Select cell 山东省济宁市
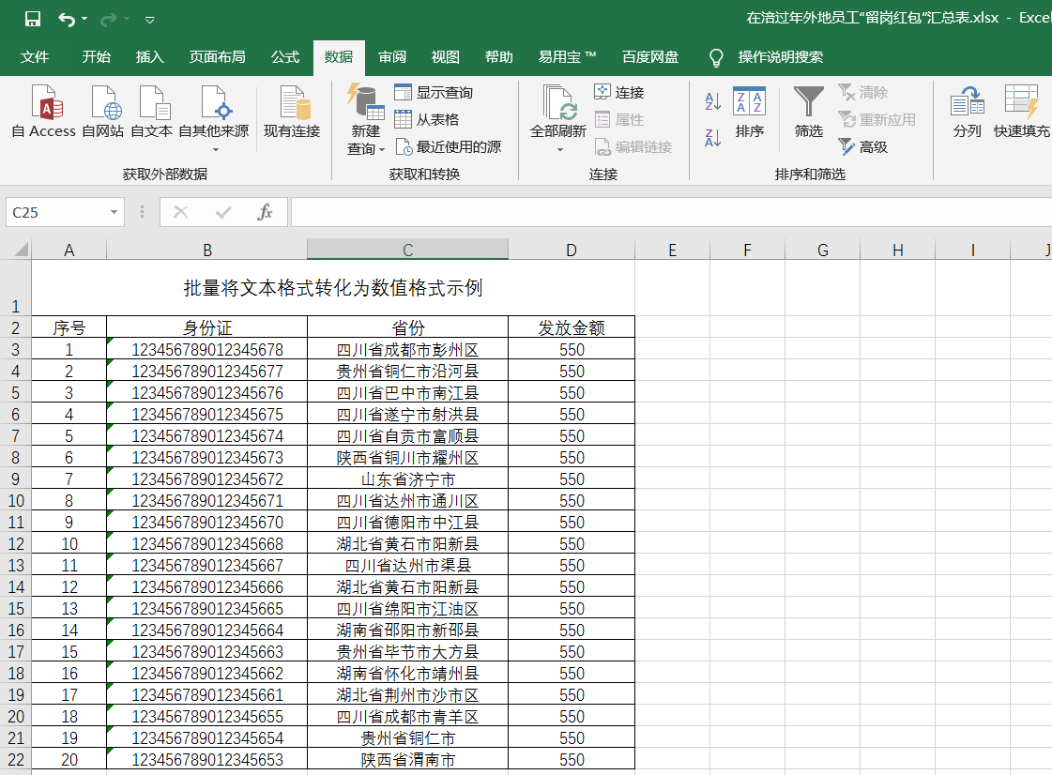 click(407, 479)
